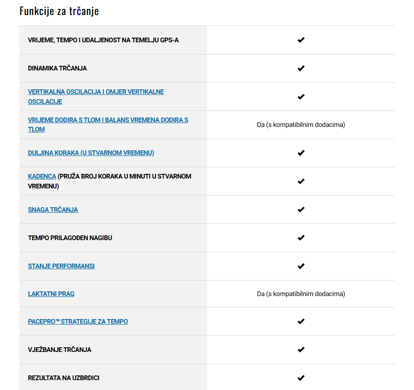Follow PacePro strategije za tempo link
Screen dimensions: 414x390
(x=78, y=321)
